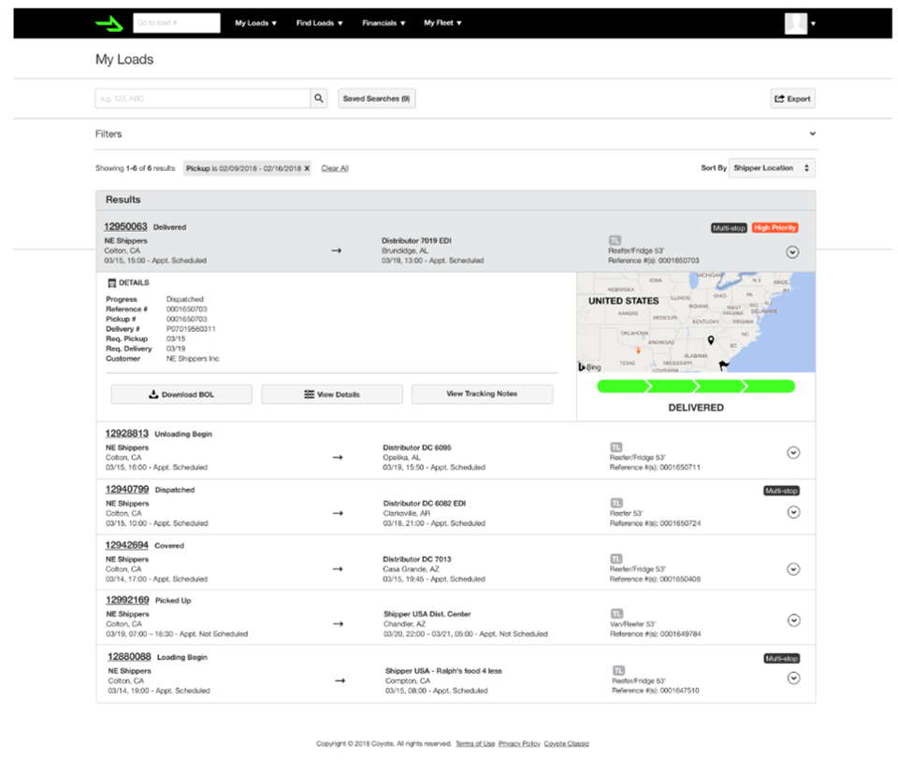The image size is (898, 773).
Task: Click the Go to load # field
Action: [177, 23]
